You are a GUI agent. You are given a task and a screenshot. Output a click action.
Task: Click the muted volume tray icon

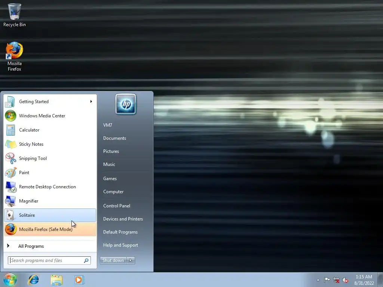pos(345,280)
